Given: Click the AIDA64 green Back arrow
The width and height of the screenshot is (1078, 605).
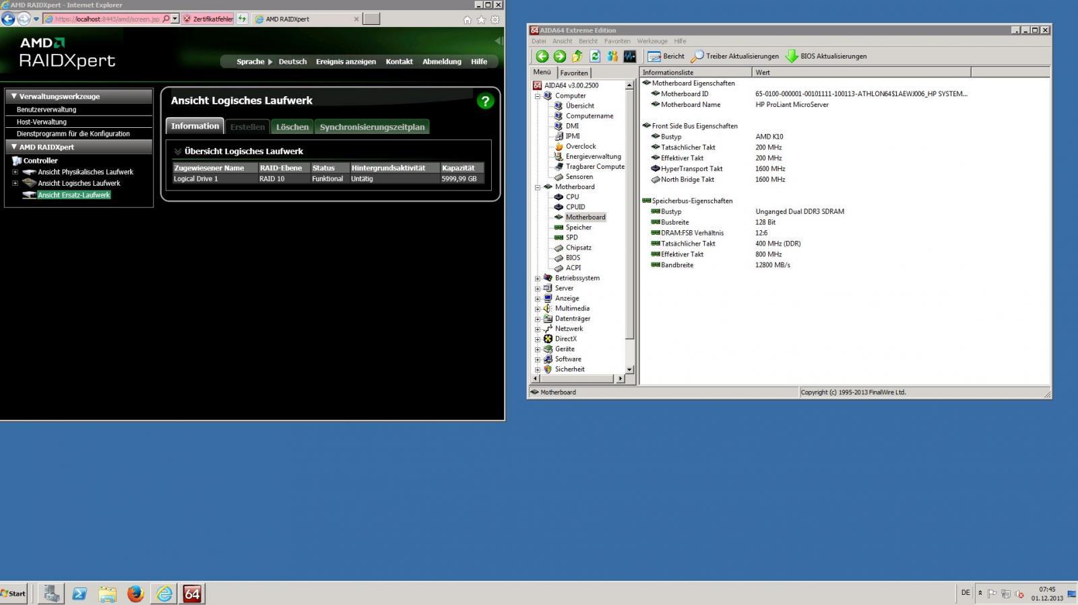Looking at the screenshot, I should (x=542, y=57).
